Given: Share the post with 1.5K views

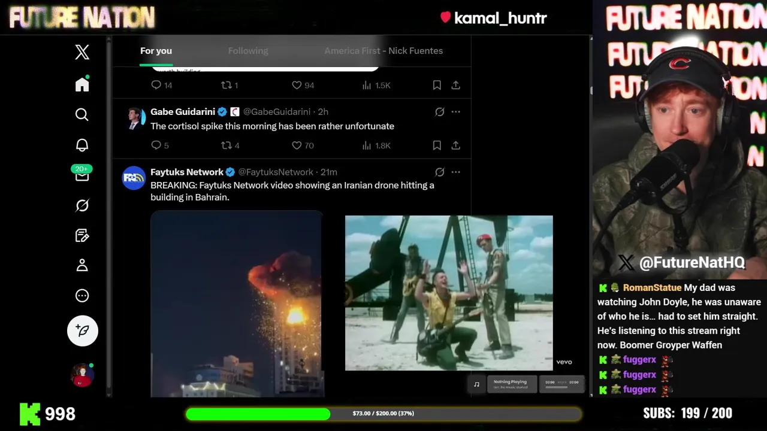Looking at the screenshot, I should [455, 85].
